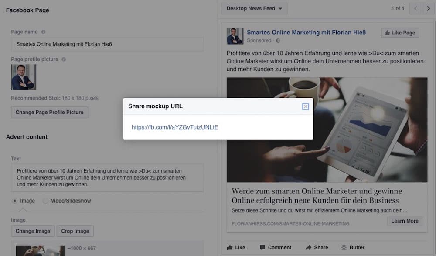Click FLORIANHIESS.COM display link text
This screenshot has height=256, width=436.
[290, 223]
